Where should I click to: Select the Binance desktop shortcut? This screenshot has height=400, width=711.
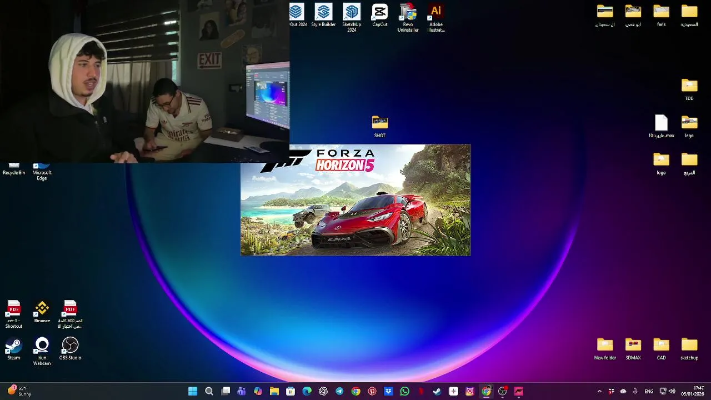(42, 312)
